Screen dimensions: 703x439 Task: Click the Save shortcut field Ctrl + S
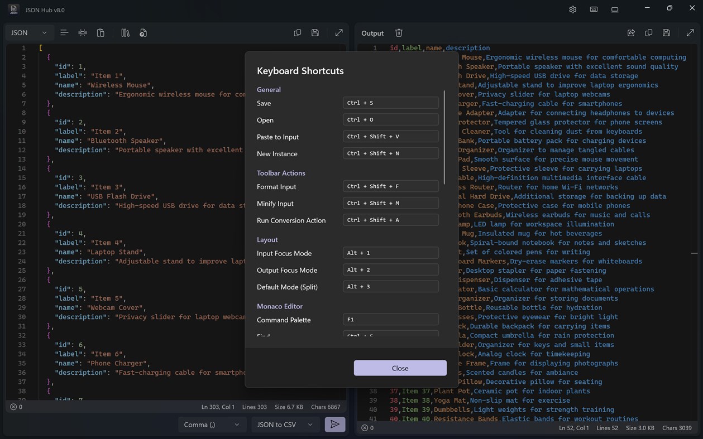pos(391,103)
